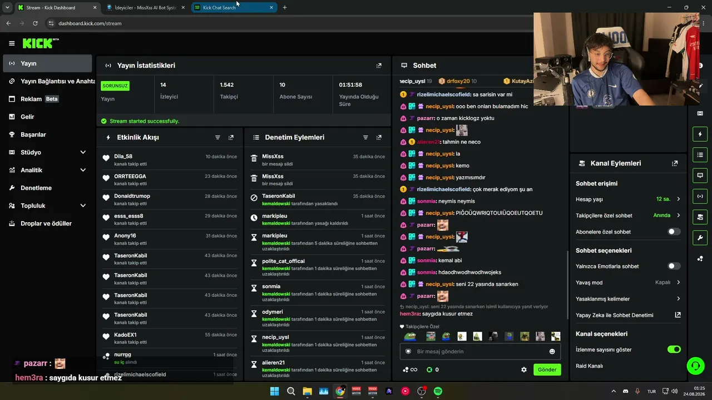Toggle Yalnızca Emotlarla sohbet switch

pos(674,266)
